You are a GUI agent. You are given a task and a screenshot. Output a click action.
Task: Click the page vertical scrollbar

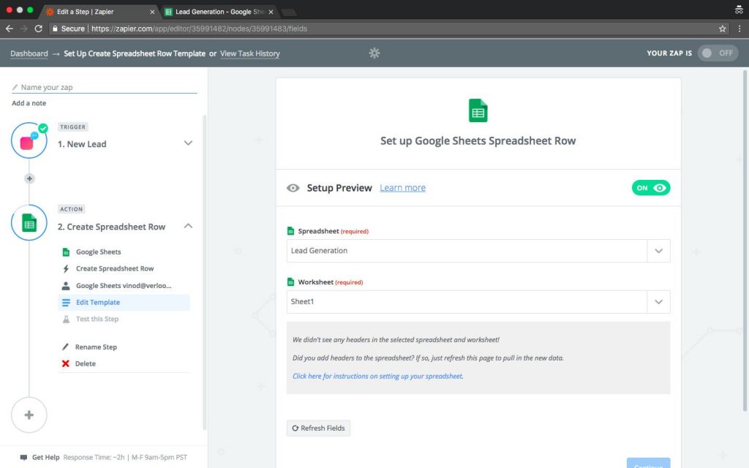click(x=745, y=241)
